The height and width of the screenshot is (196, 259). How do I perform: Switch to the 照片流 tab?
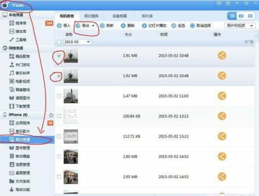[147, 15]
